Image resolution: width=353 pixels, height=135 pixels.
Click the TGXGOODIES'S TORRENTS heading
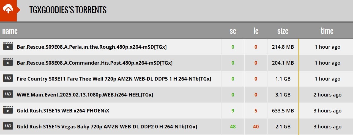[68, 10]
